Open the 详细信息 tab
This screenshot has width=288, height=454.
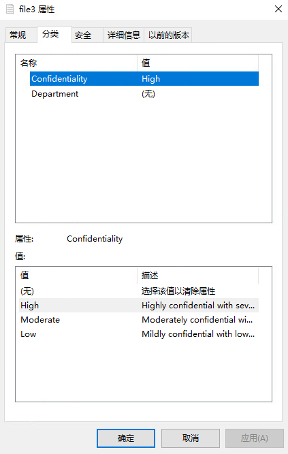(x=123, y=35)
